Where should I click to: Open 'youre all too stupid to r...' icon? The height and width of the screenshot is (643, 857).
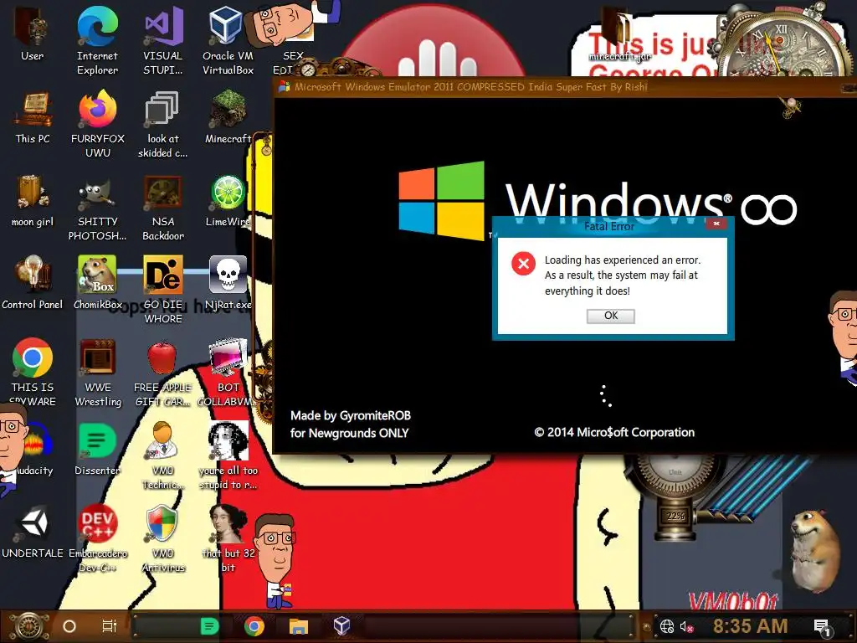(228, 455)
